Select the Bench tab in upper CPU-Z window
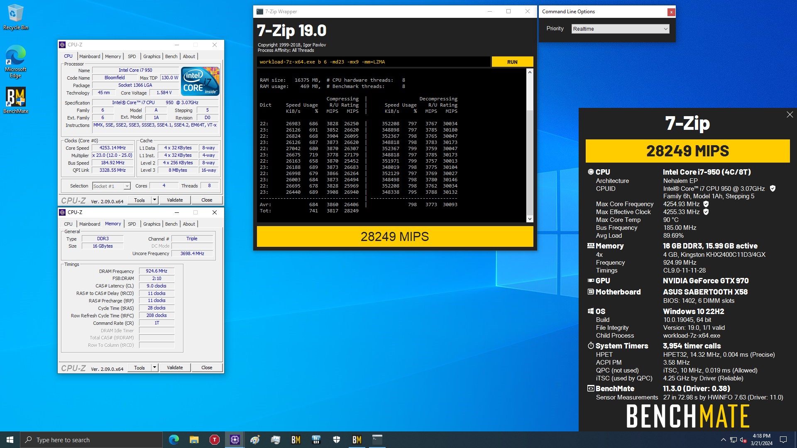The image size is (797, 448). pos(171,56)
